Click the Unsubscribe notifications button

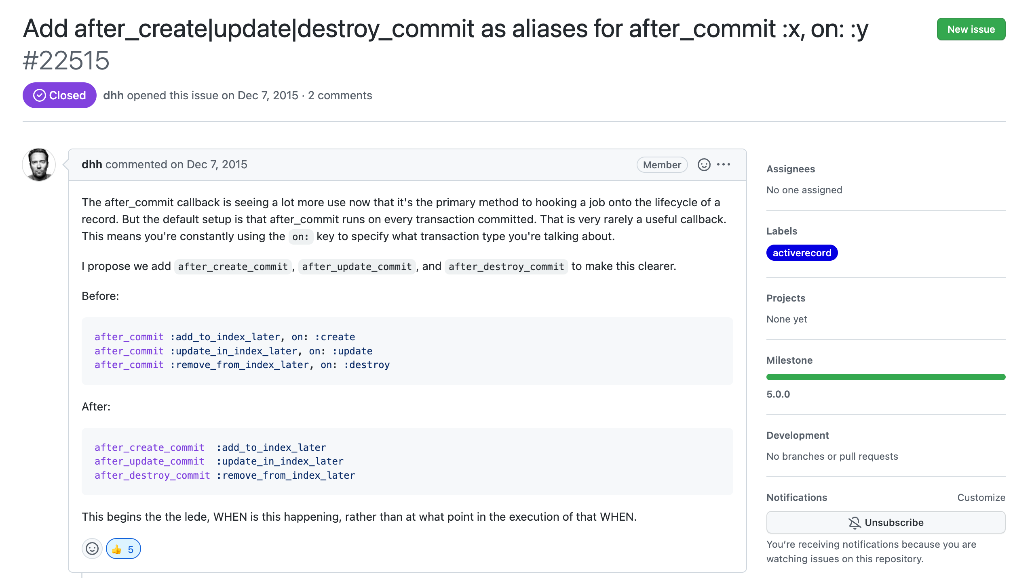point(886,522)
